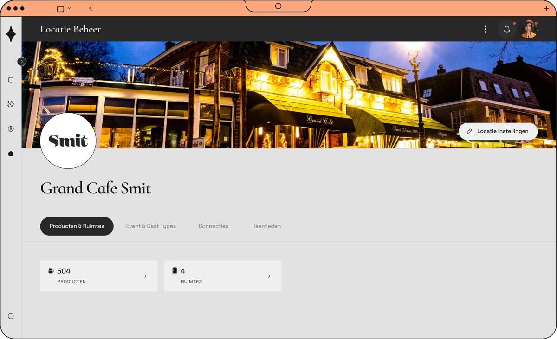Click the Grand Cafe Smit heading
The height and width of the screenshot is (339, 557).
[96, 188]
